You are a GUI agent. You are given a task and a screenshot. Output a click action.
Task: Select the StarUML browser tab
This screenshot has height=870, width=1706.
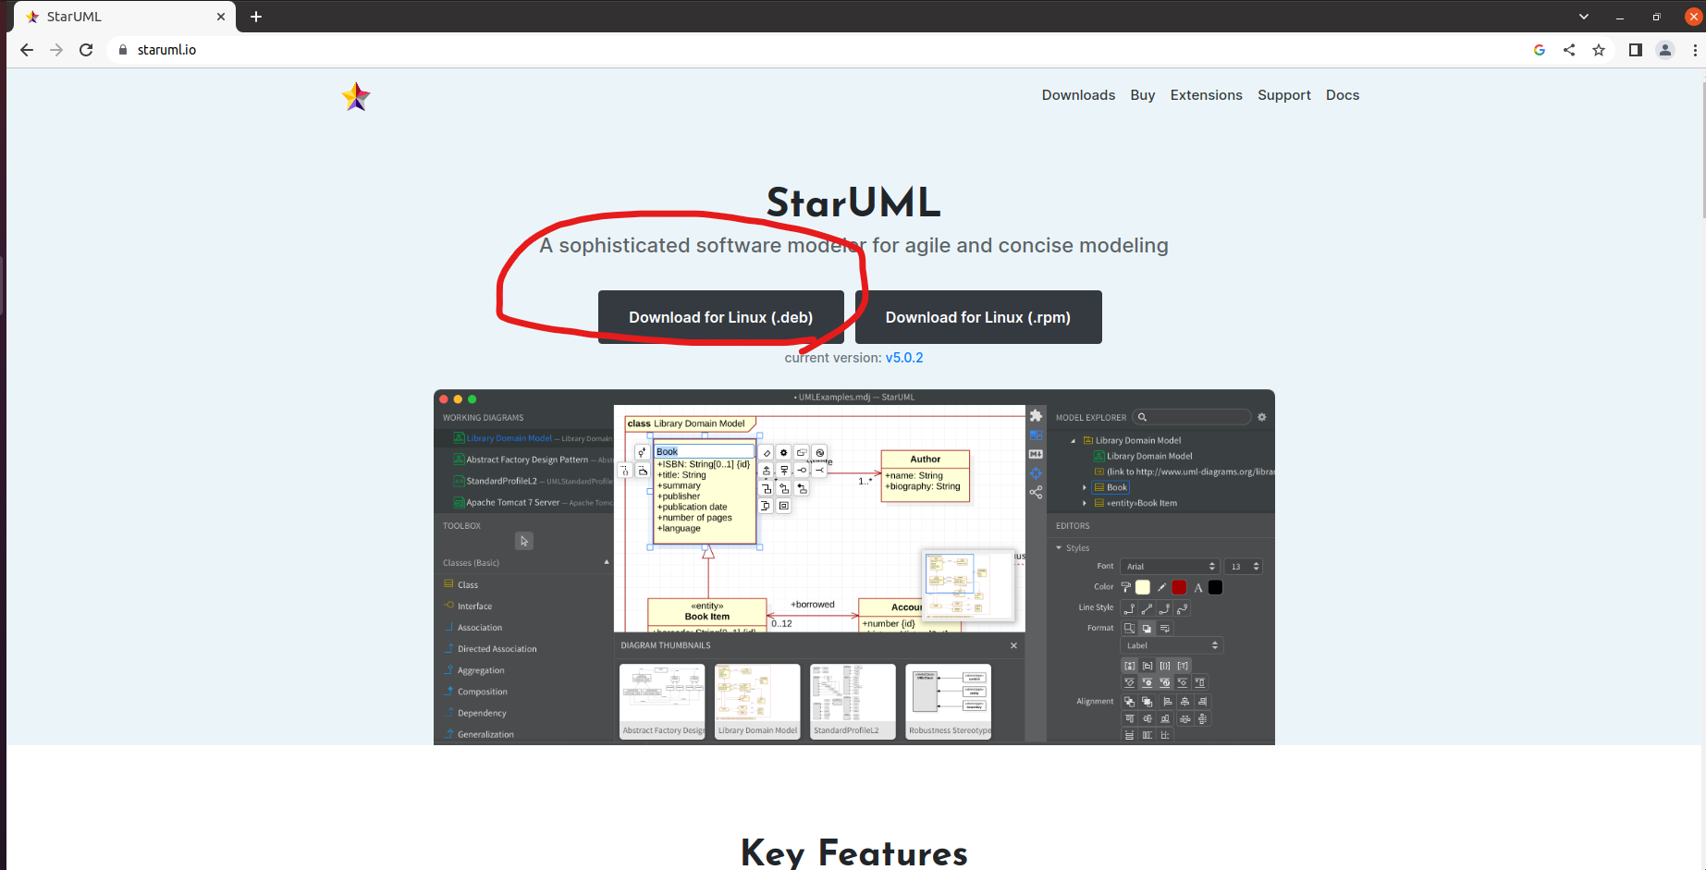click(x=125, y=17)
